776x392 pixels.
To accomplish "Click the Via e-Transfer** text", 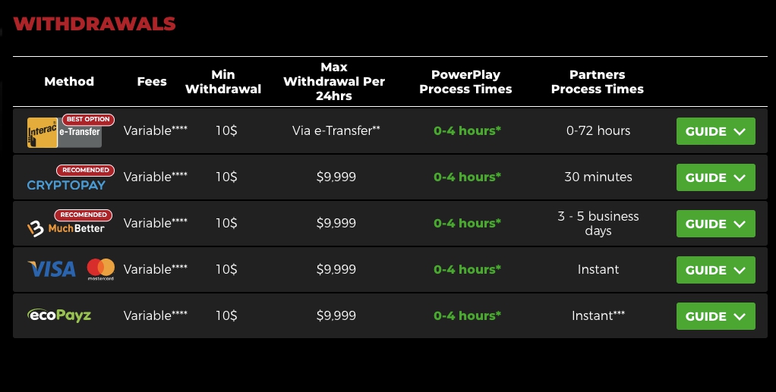I will pyautogui.click(x=336, y=130).
